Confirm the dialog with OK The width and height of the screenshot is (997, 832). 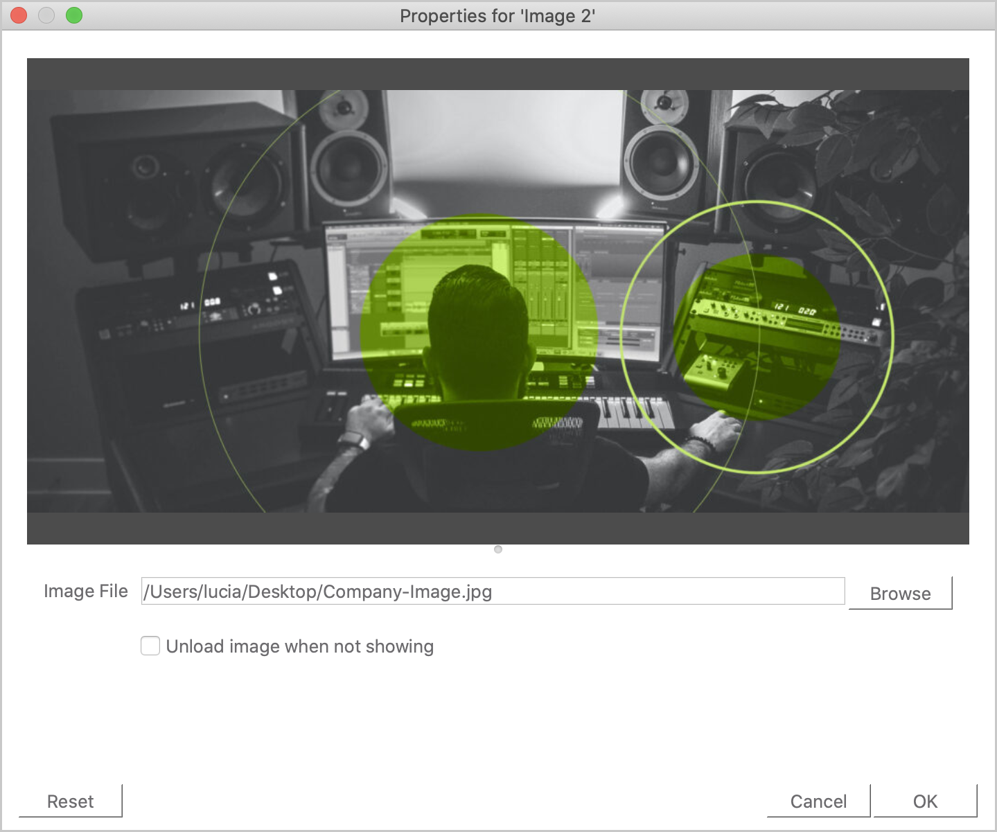[x=924, y=801]
